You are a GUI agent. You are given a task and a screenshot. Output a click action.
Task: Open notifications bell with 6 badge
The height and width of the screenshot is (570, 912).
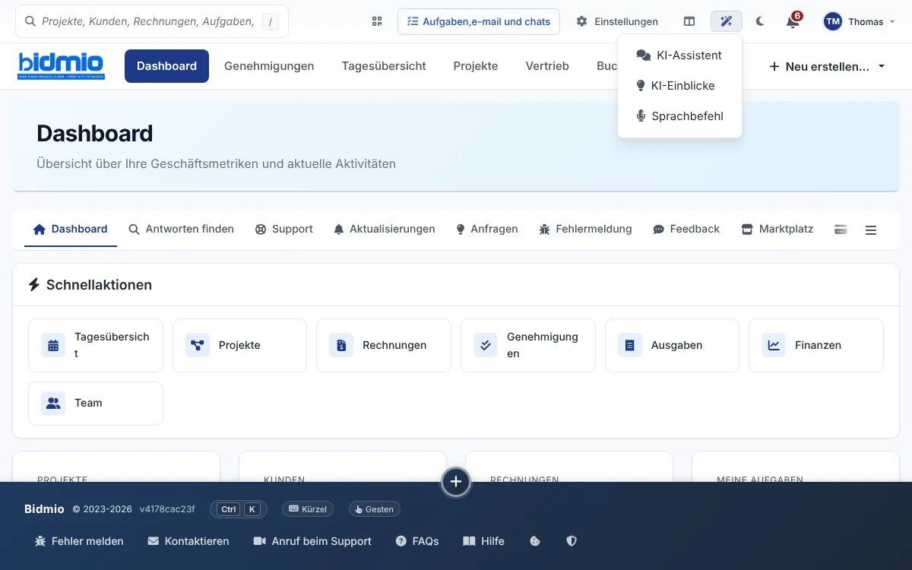[793, 21]
